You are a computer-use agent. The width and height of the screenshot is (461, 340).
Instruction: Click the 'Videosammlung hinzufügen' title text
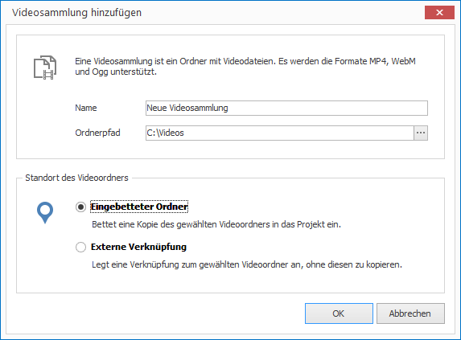tap(76, 13)
